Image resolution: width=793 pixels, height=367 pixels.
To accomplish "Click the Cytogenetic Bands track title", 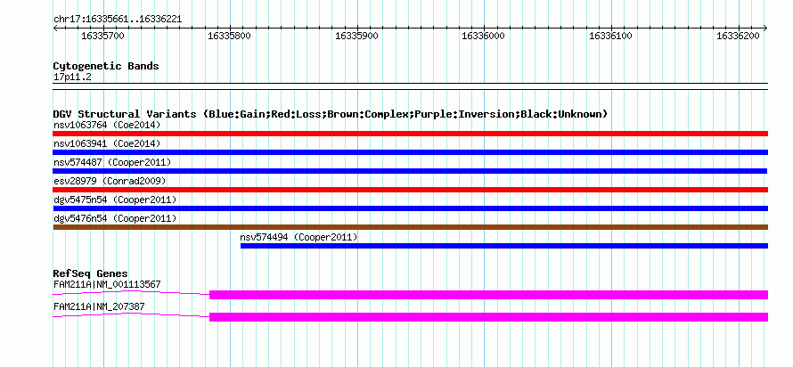I will (106, 66).
